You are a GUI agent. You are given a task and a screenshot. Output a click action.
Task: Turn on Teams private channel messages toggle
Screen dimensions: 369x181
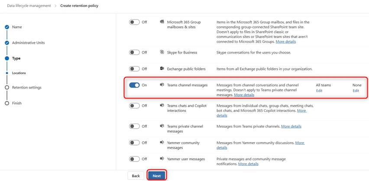tap(134, 126)
